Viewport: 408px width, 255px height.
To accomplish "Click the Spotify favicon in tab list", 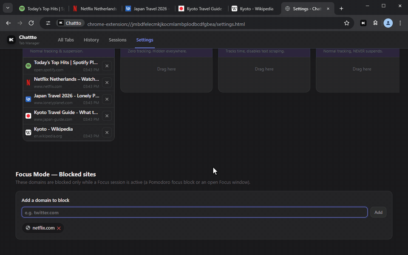I will (28, 66).
